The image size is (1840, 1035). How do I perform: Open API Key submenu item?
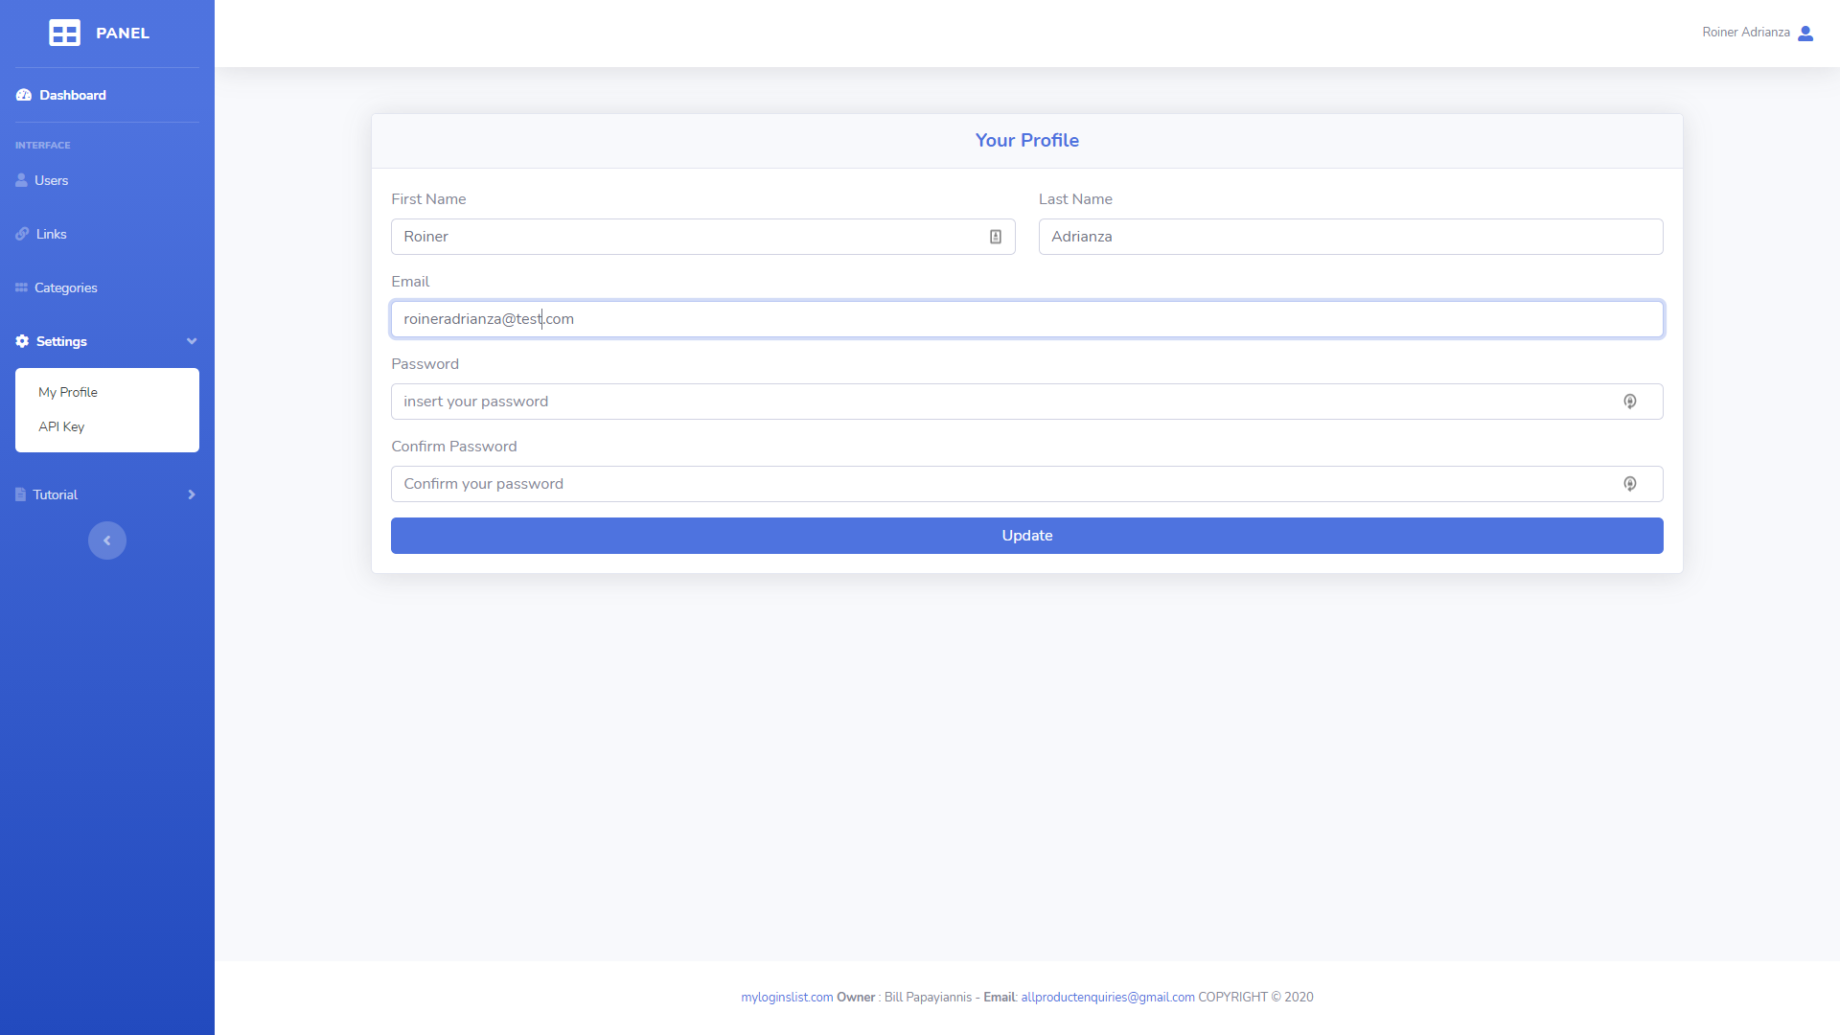[61, 426]
